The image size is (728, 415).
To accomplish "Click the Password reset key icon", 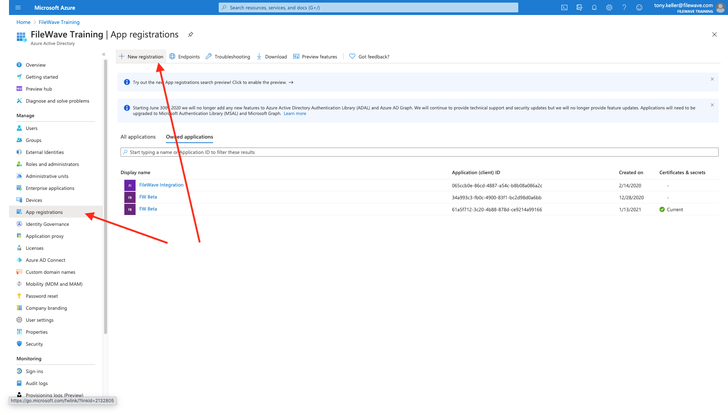I will point(19,296).
